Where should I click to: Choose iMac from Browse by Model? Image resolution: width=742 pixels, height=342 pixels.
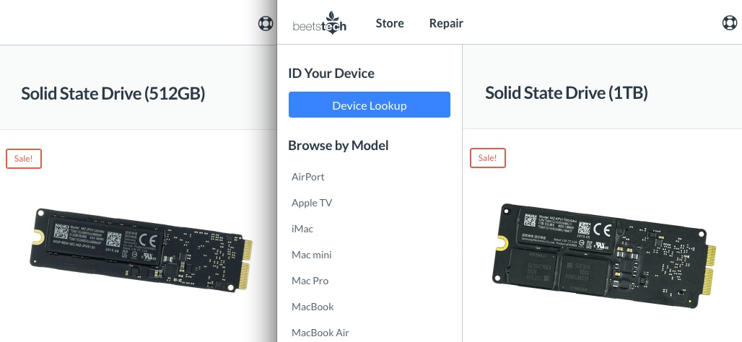point(302,229)
